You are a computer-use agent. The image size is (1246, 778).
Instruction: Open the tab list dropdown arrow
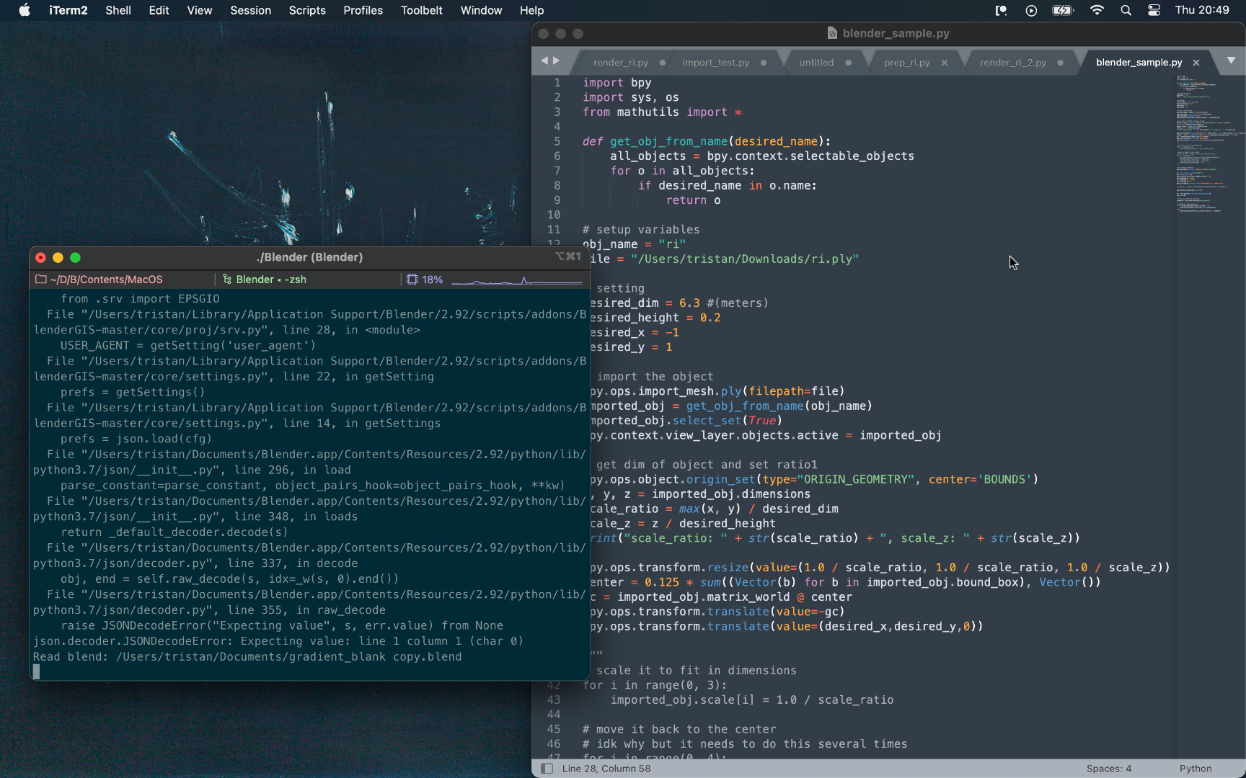pos(1231,61)
